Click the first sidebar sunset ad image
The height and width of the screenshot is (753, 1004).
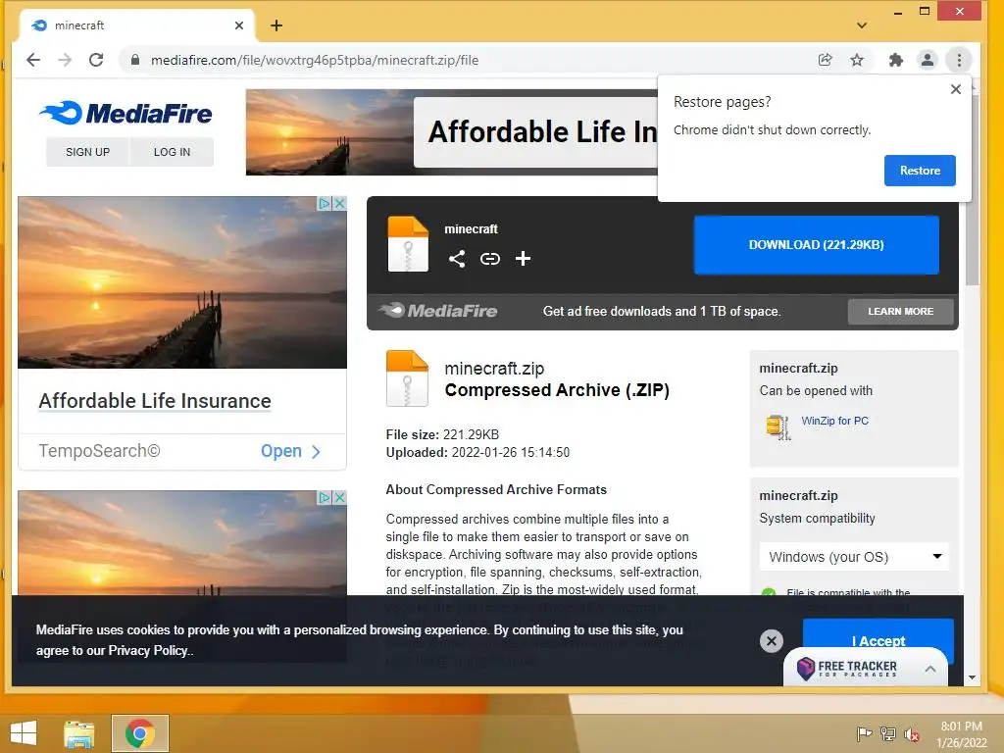tap(182, 282)
